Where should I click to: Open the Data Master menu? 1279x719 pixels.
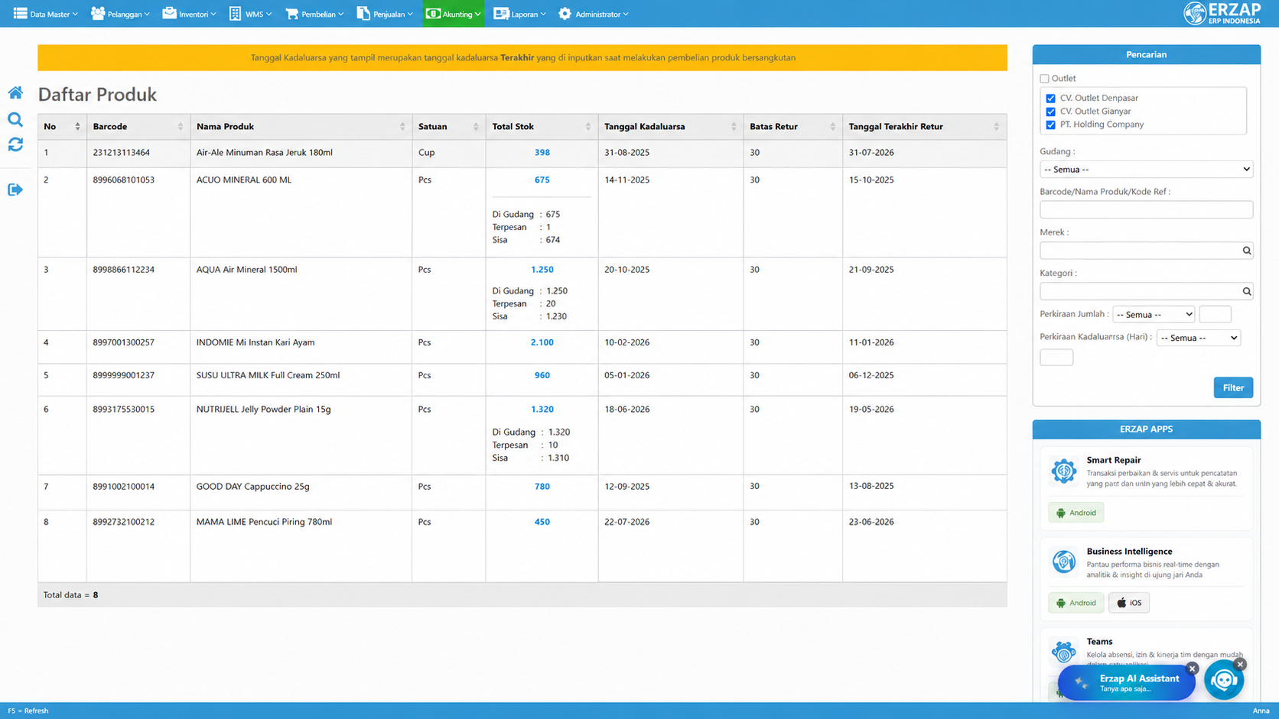tap(46, 14)
